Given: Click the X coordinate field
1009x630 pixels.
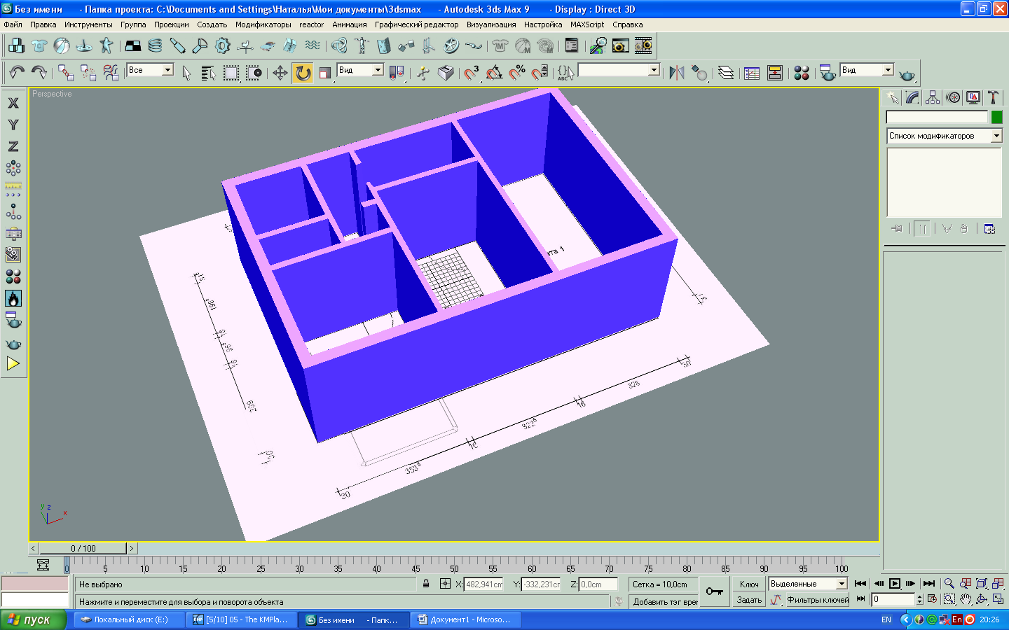Looking at the screenshot, I should point(484,584).
